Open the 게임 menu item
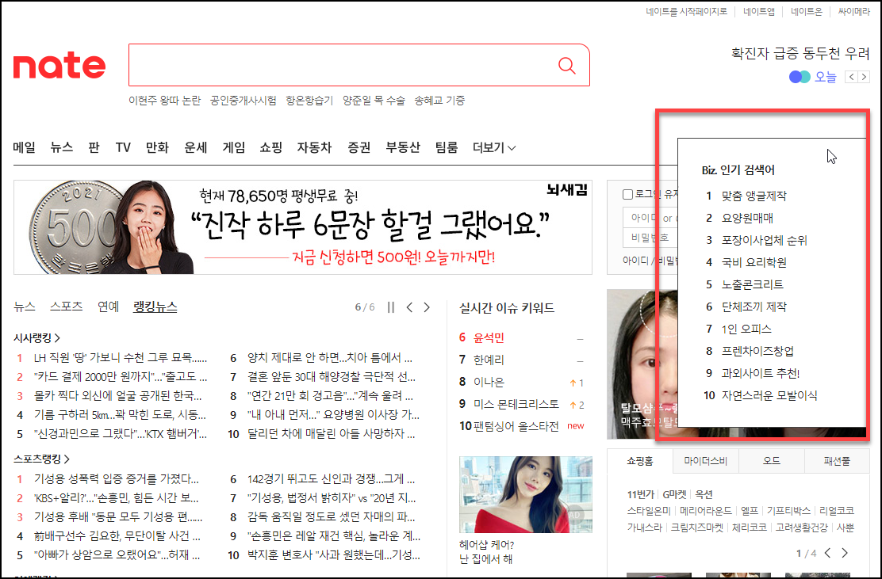This screenshot has height=579, width=882. (234, 147)
